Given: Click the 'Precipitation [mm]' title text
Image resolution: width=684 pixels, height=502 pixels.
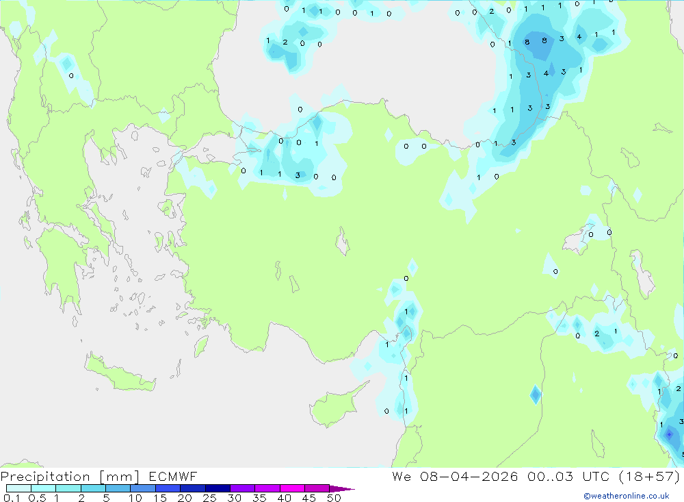Looking at the screenshot, I should [x=70, y=477].
